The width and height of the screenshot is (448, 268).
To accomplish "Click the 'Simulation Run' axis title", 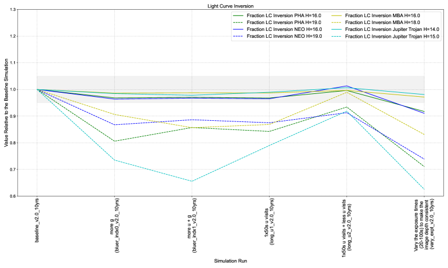I will tap(230, 261).
